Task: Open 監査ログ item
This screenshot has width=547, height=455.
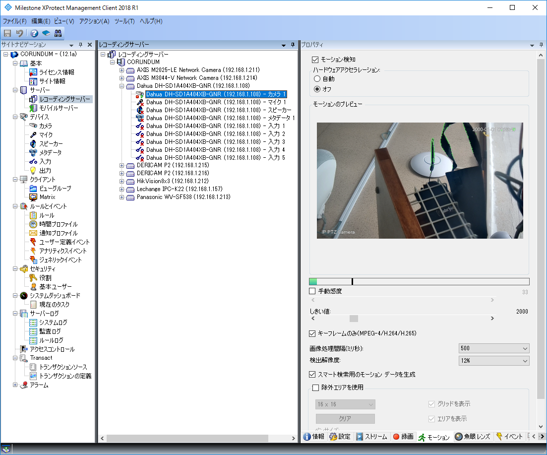Action: pyautogui.click(x=50, y=331)
